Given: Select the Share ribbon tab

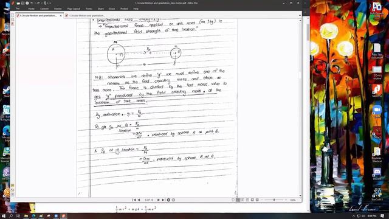Looking at the screenshot, I should point(101,9).
